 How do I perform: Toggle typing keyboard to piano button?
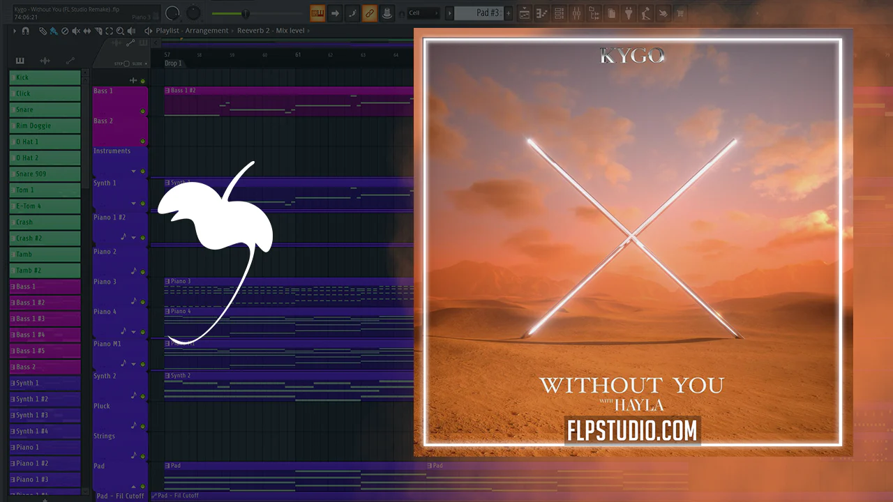[x=317, y=13]
